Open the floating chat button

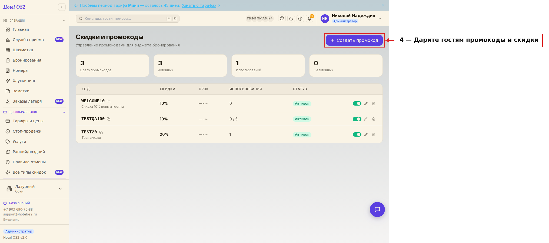[x=377, y=210]
